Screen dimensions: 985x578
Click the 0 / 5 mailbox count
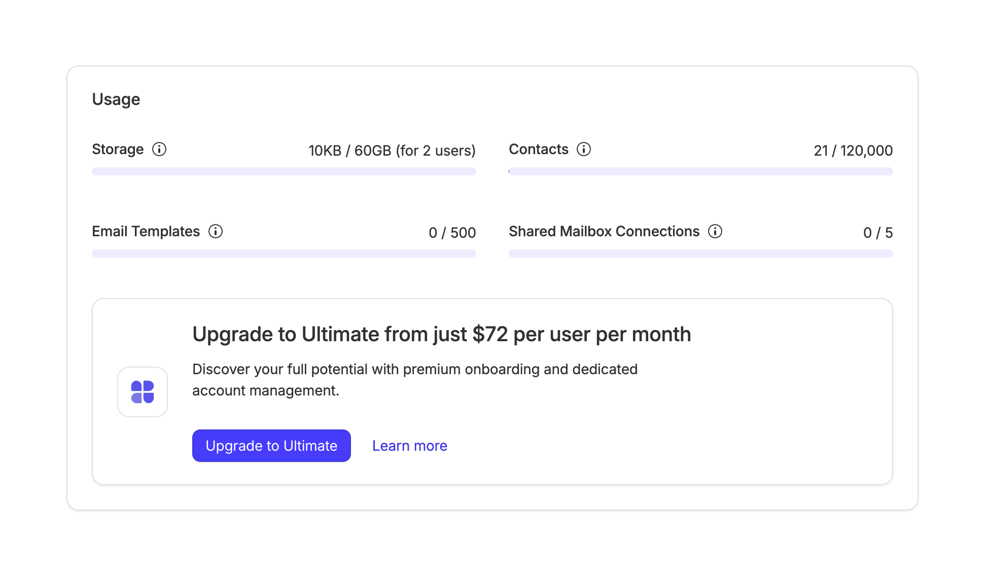pos(877,233)
